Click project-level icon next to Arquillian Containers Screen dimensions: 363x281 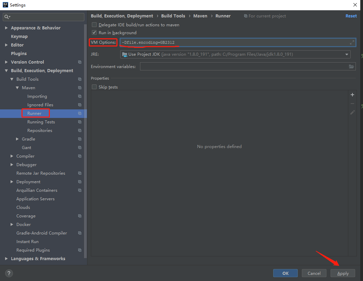click(80, 190)
